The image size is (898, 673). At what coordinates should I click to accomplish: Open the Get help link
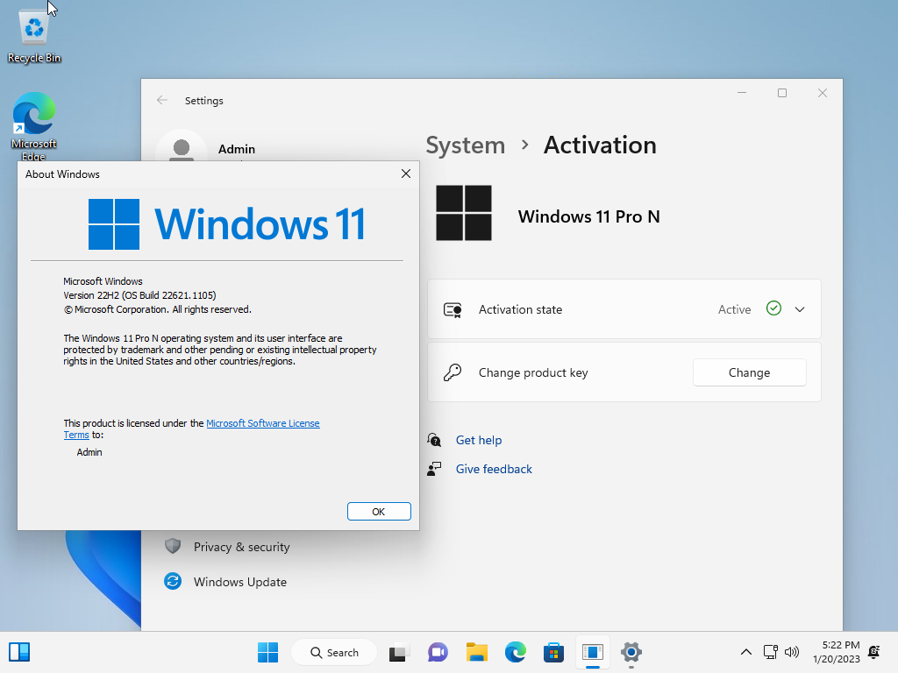pos(479,440)
